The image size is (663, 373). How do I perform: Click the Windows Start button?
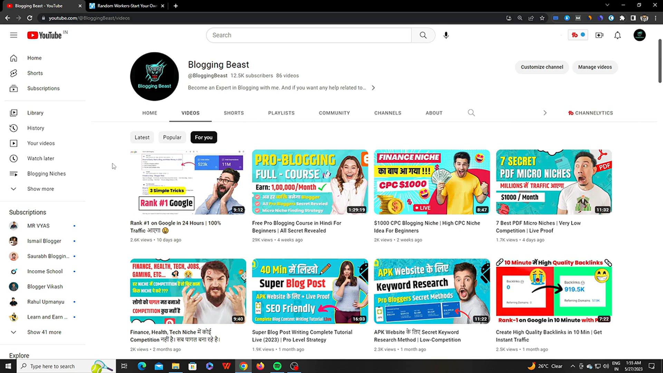(8, 366)
